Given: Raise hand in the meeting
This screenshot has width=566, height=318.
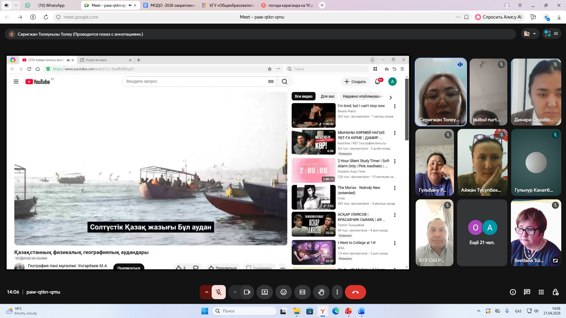Looking at the screenshot, I should (321, 292).
